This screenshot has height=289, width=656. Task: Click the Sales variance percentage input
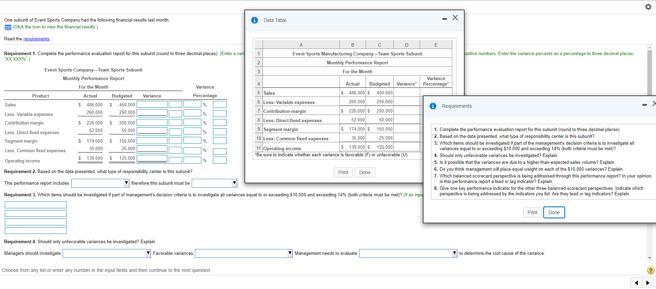click(192, 104)
